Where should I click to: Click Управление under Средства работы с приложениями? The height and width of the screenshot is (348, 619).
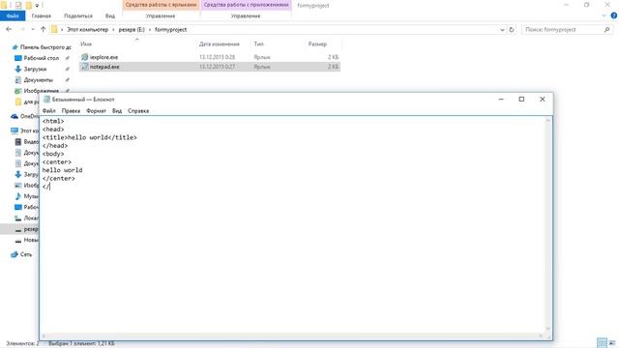tap(246, 15)
